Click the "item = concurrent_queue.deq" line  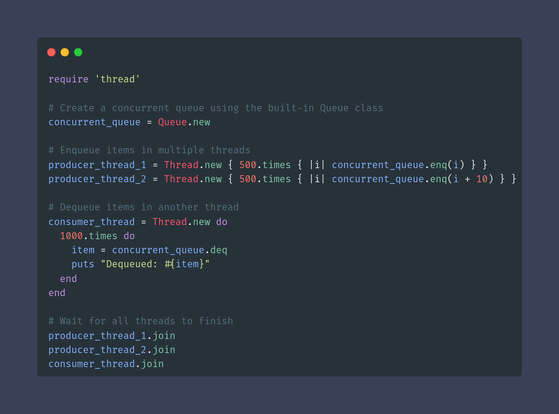tap(149, 250)
